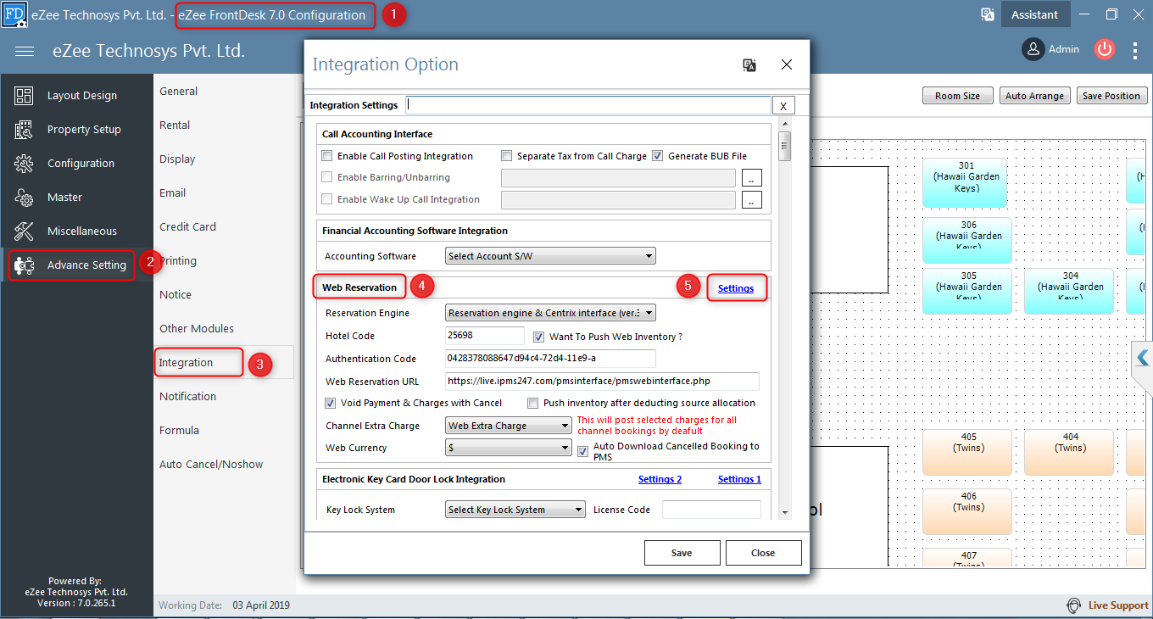Open Door Lock Settings 2 link
Image resolution: width=1153 pixels, height=619 pixels.
(x=660, y=479)
